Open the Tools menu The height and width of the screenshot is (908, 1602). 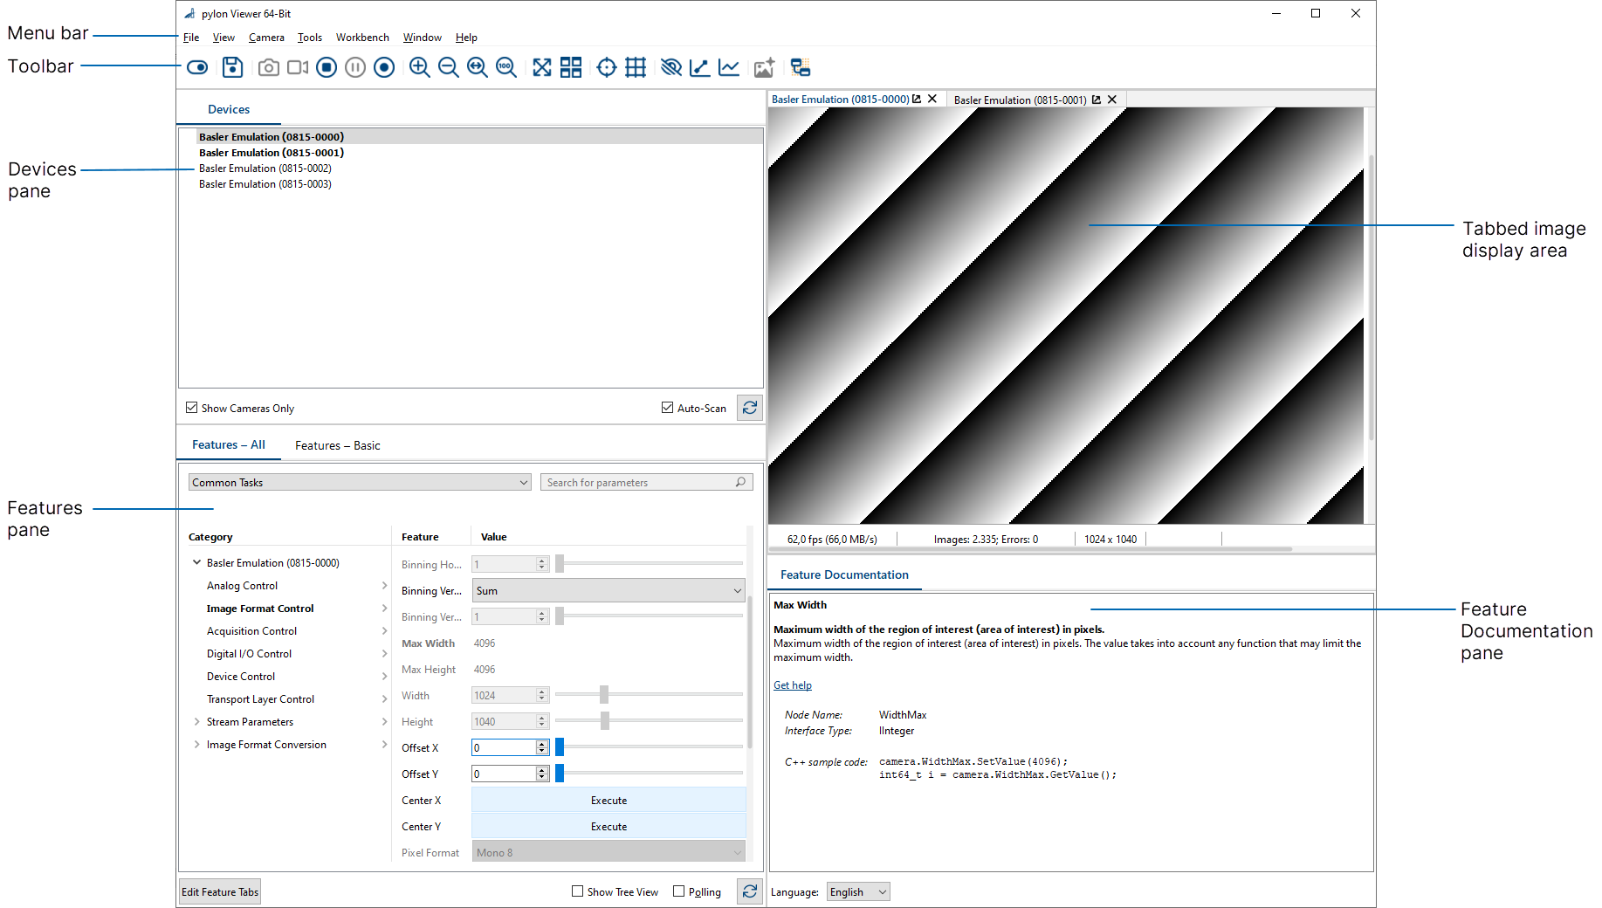pyautogui.click(x=310, y=38)
